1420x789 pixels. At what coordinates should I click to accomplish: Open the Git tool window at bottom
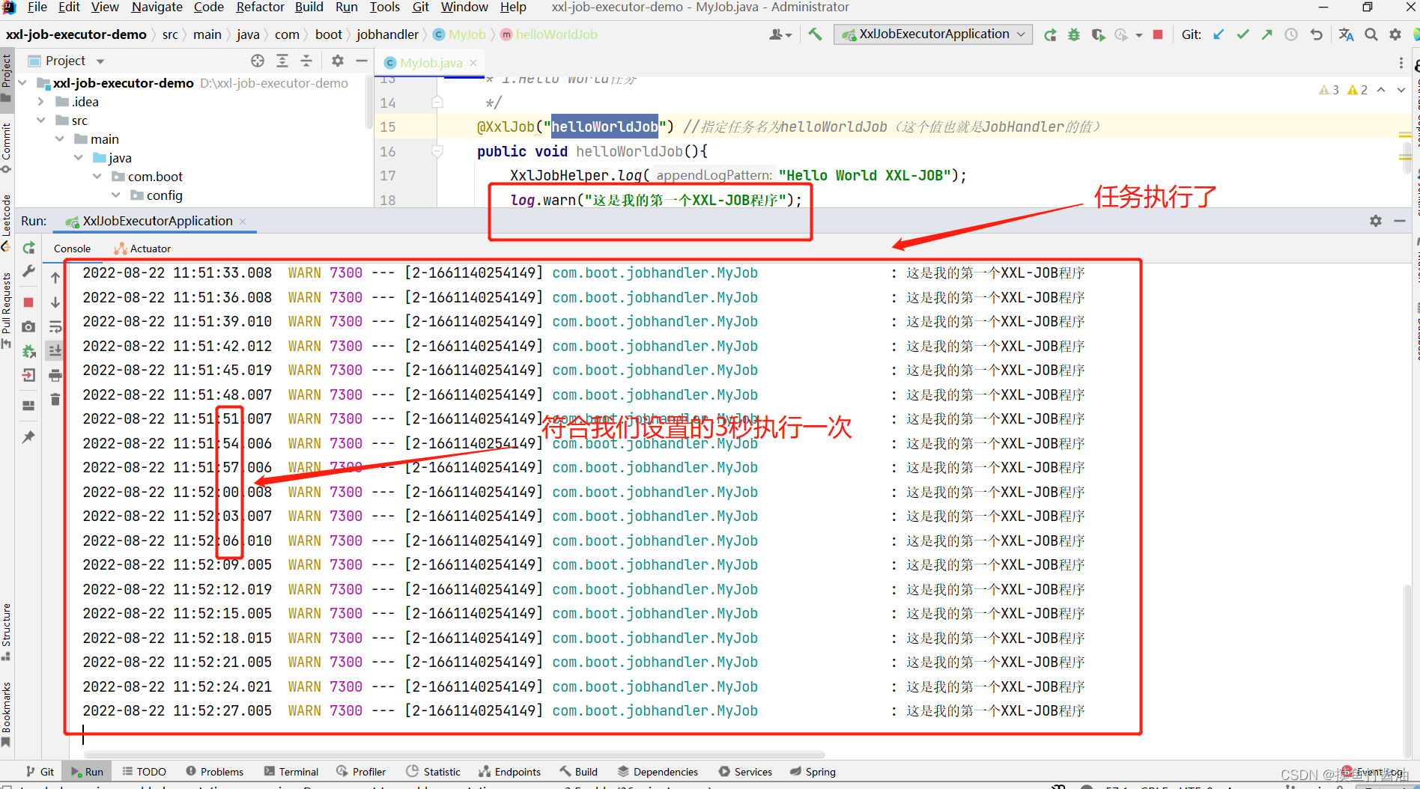[x=40, y=772]
